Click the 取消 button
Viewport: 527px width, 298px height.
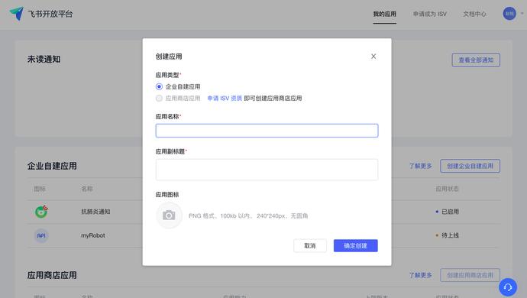pyautogui.click(x=310, y=245)
